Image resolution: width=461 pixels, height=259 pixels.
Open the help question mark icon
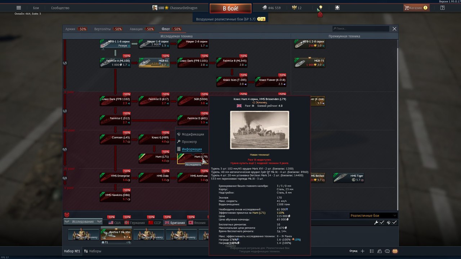pyautogui.click(x=442, y=8)
